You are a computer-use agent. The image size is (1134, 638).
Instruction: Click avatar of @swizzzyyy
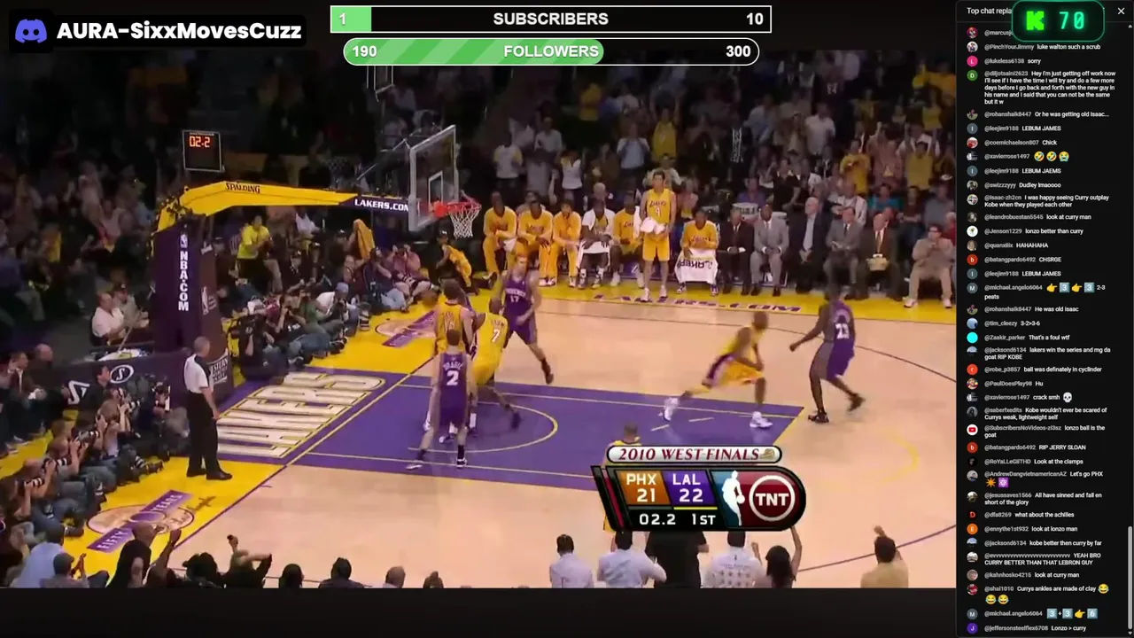[x=972, y=185]
